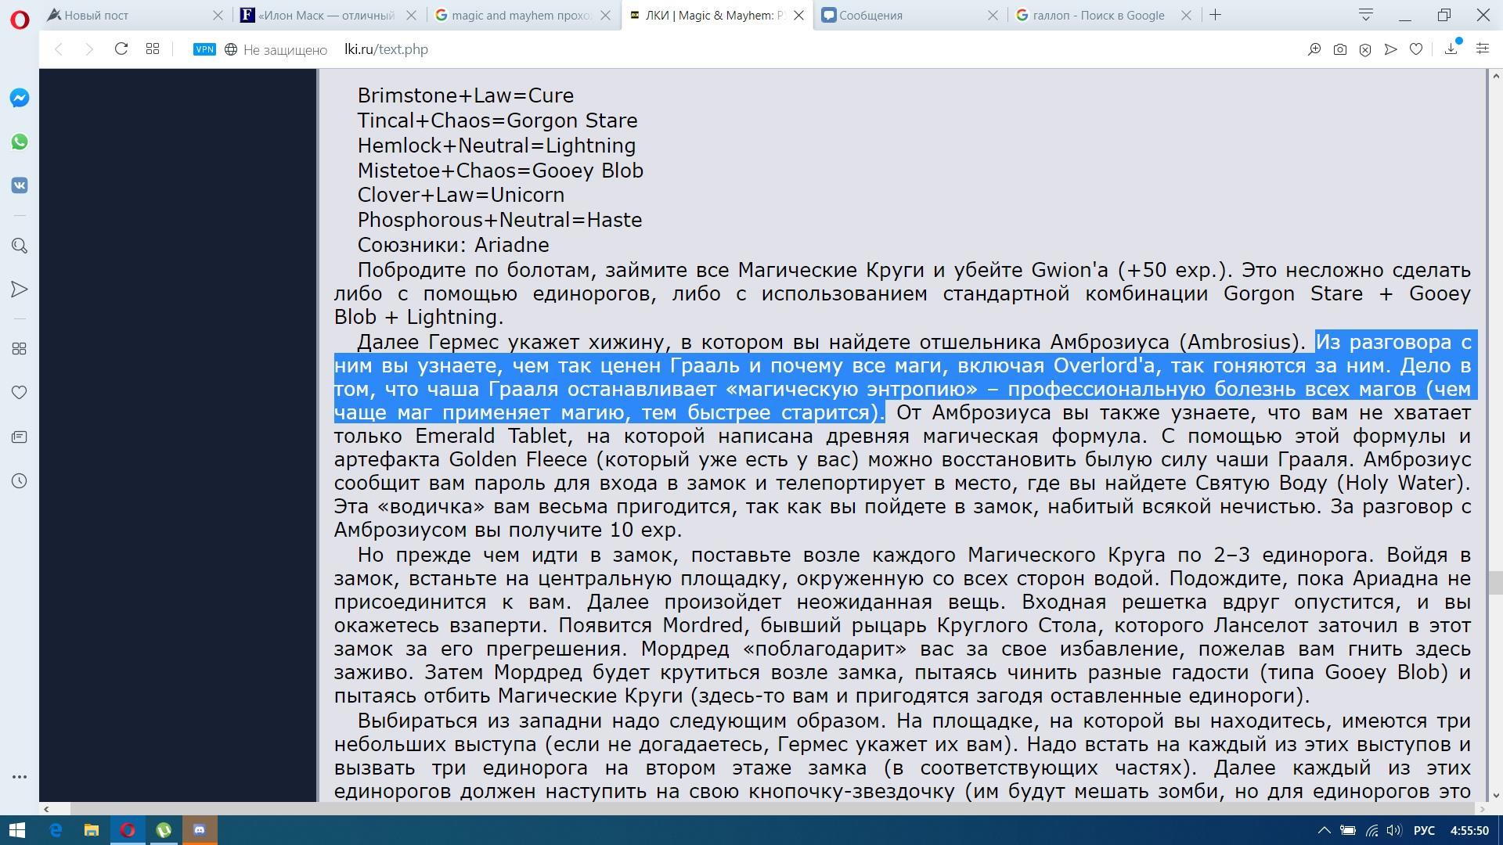This screenshot has height=845, width=1503.
Task: Reload the current page
Action: [121, 49]
